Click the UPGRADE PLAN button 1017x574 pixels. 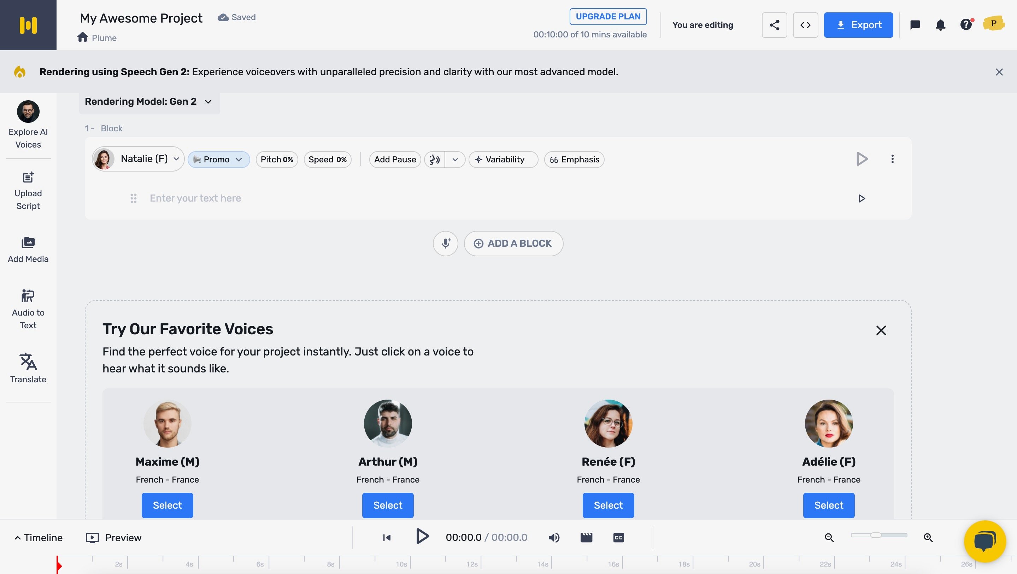(608, 17)
